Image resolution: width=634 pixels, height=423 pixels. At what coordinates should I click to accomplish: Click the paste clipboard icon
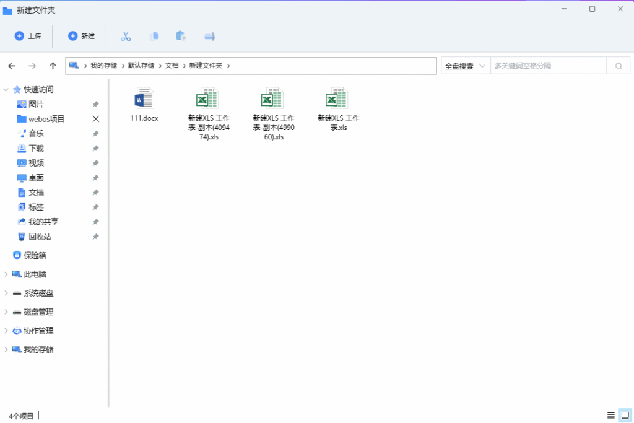click(181, 37)
